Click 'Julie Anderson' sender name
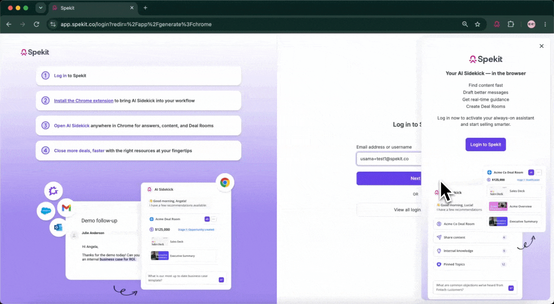The width and height of the screenshot is (554, 304). point(93,233)
